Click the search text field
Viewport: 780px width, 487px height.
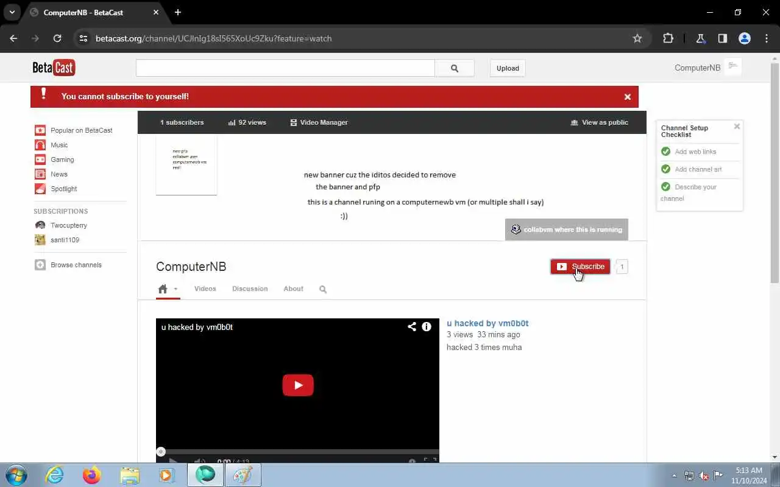(x=285, y=68)
